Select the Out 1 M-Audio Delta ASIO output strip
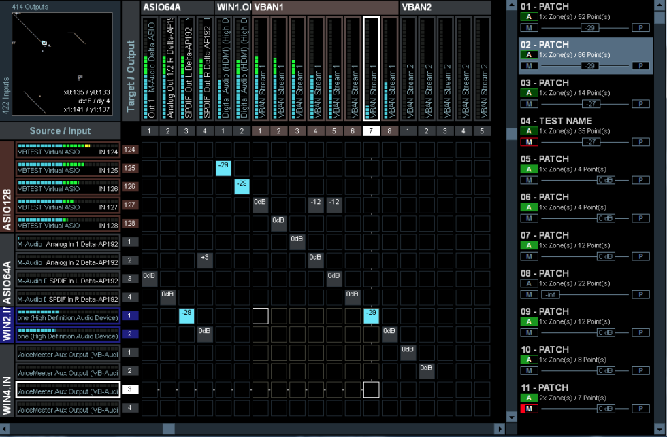Screen dimensions: 667x437 [149, 69]
